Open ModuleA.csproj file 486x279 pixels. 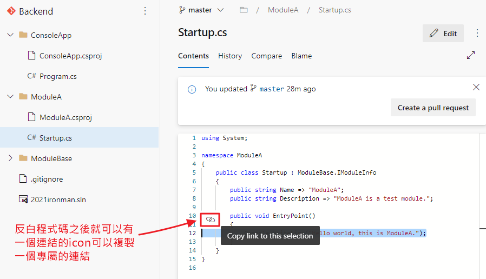tap(65, 117)
